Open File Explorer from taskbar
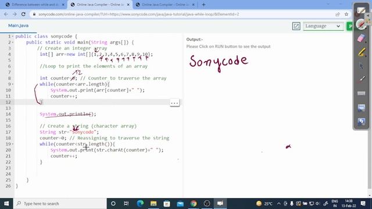 coord(153,204)
